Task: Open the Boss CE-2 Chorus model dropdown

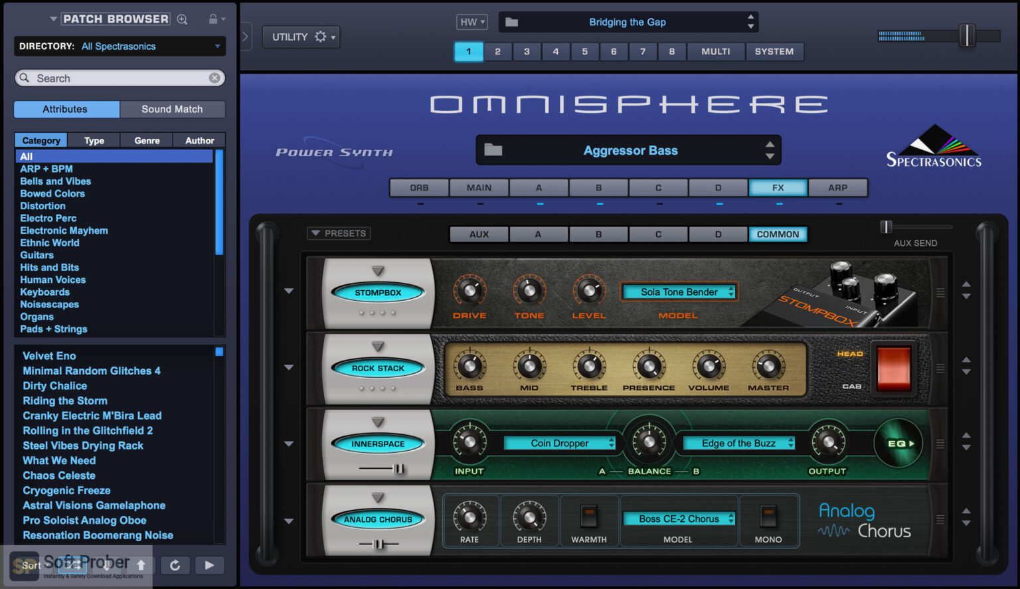Action: pyautogui.click(x=679, y=519)
